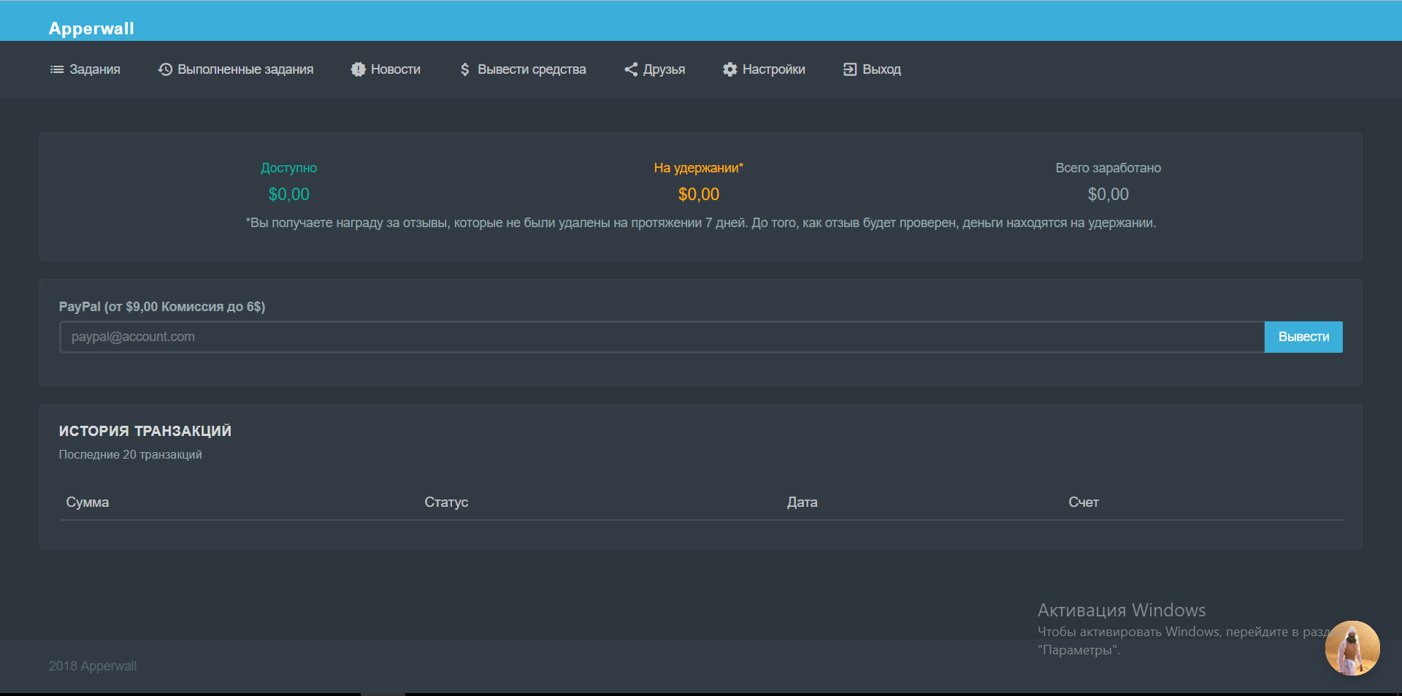Click the Последние 20 транзакций subtitle
The height and width of the screenshot is (696, 1402).
pos(131,454)
